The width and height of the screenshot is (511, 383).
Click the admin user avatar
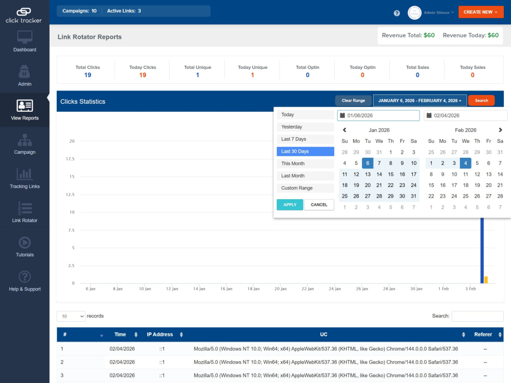tap(414, 13)
